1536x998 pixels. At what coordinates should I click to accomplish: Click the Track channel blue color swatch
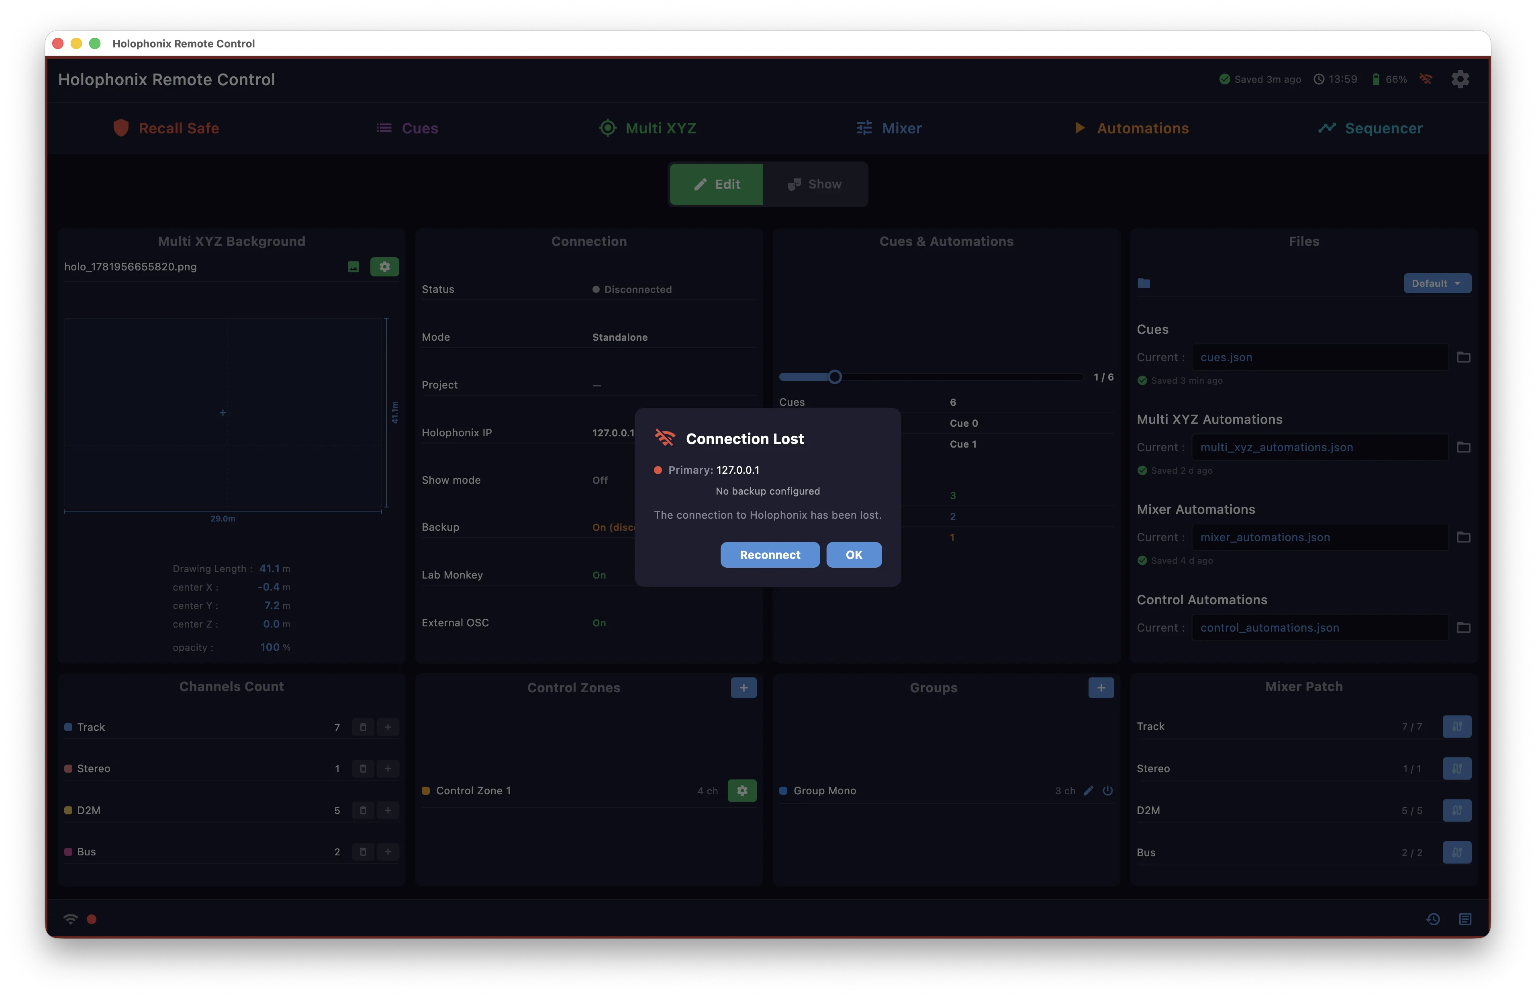pos(68,728)
